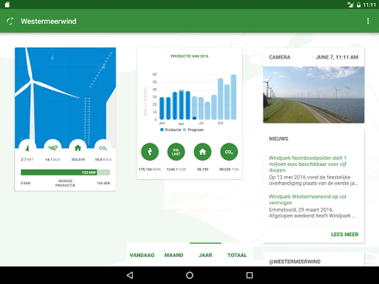
Task: Tap the 98,535 TON value
Action: (x=229, y=169)
